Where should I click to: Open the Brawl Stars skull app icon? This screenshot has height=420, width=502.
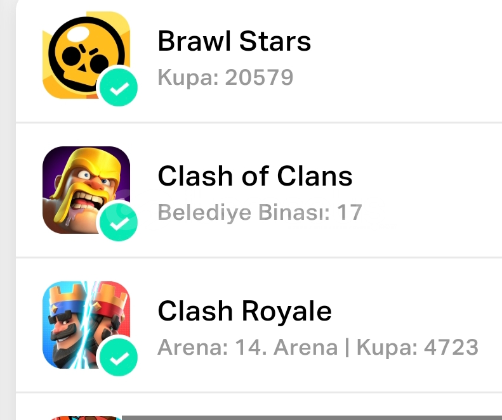point(86,55)
